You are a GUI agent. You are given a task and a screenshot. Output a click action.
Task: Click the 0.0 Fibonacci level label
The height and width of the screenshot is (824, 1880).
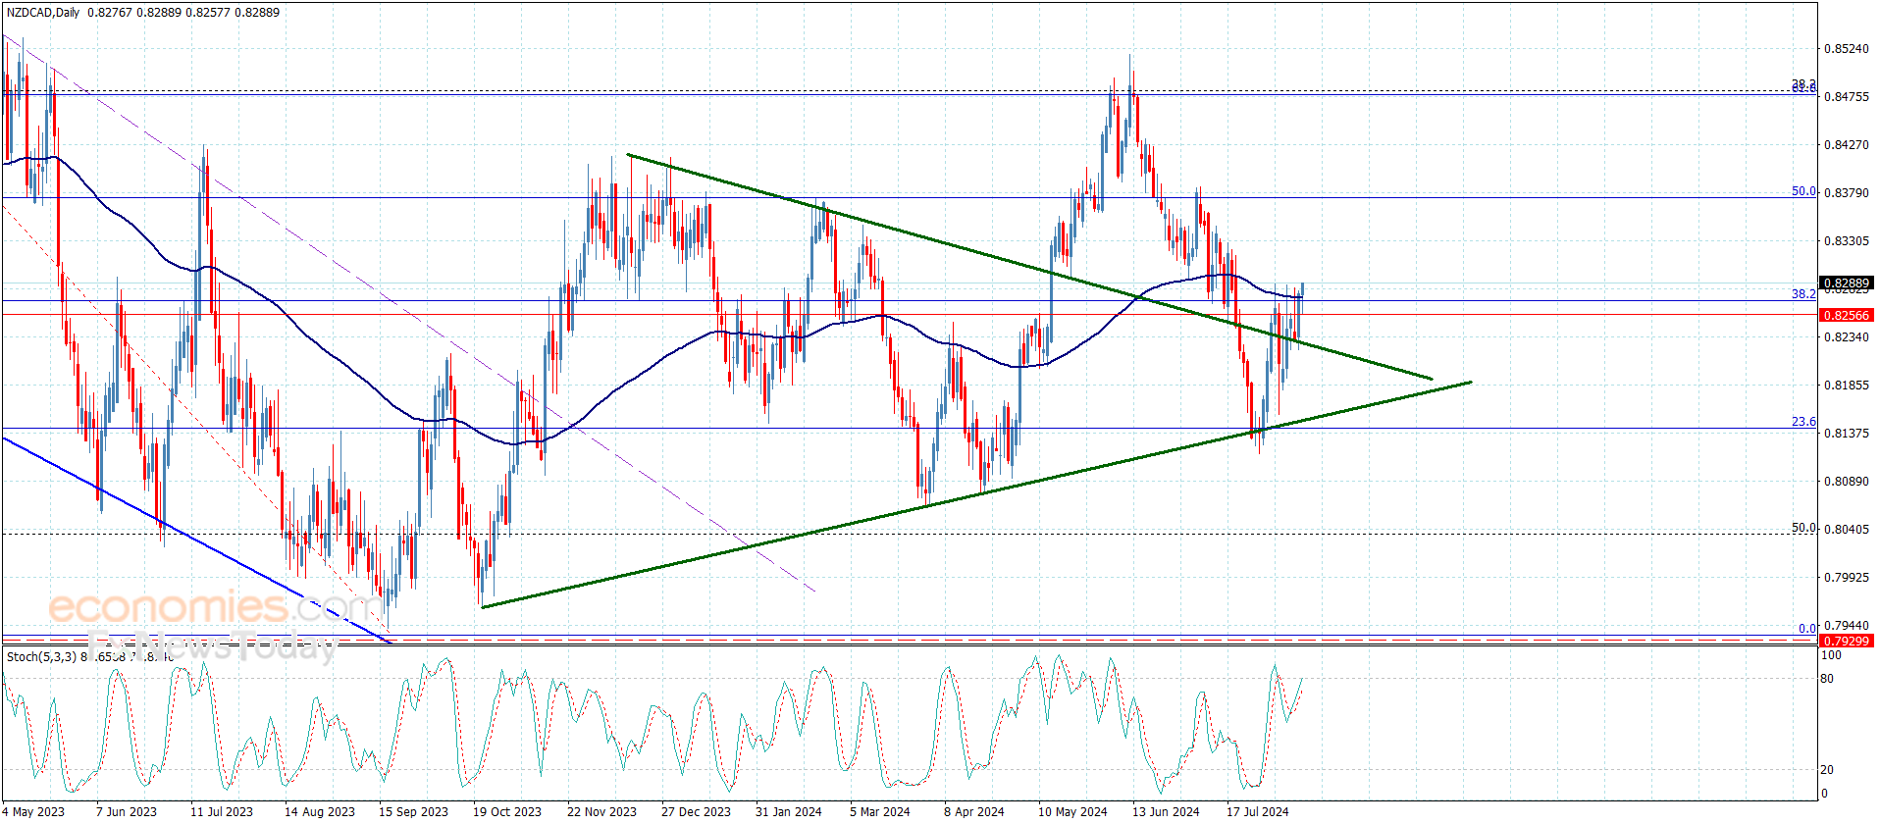click(x=1806, y=628)
